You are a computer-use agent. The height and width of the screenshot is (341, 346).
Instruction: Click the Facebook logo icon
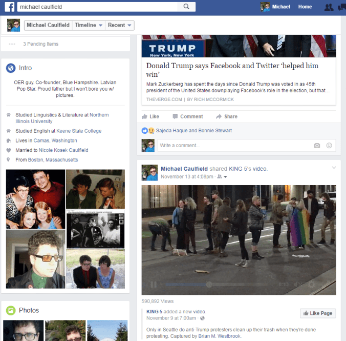(10, 7)
